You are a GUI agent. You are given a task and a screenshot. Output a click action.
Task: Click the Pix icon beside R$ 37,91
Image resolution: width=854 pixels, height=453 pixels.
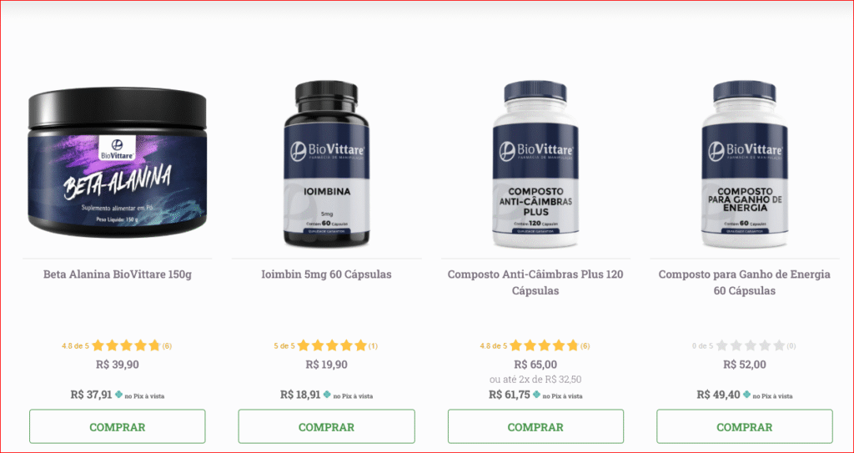pyautogui.click(x=118, y=395)
